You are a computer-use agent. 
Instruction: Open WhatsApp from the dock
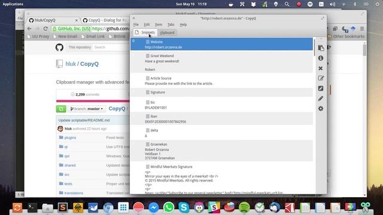(169, 208)
